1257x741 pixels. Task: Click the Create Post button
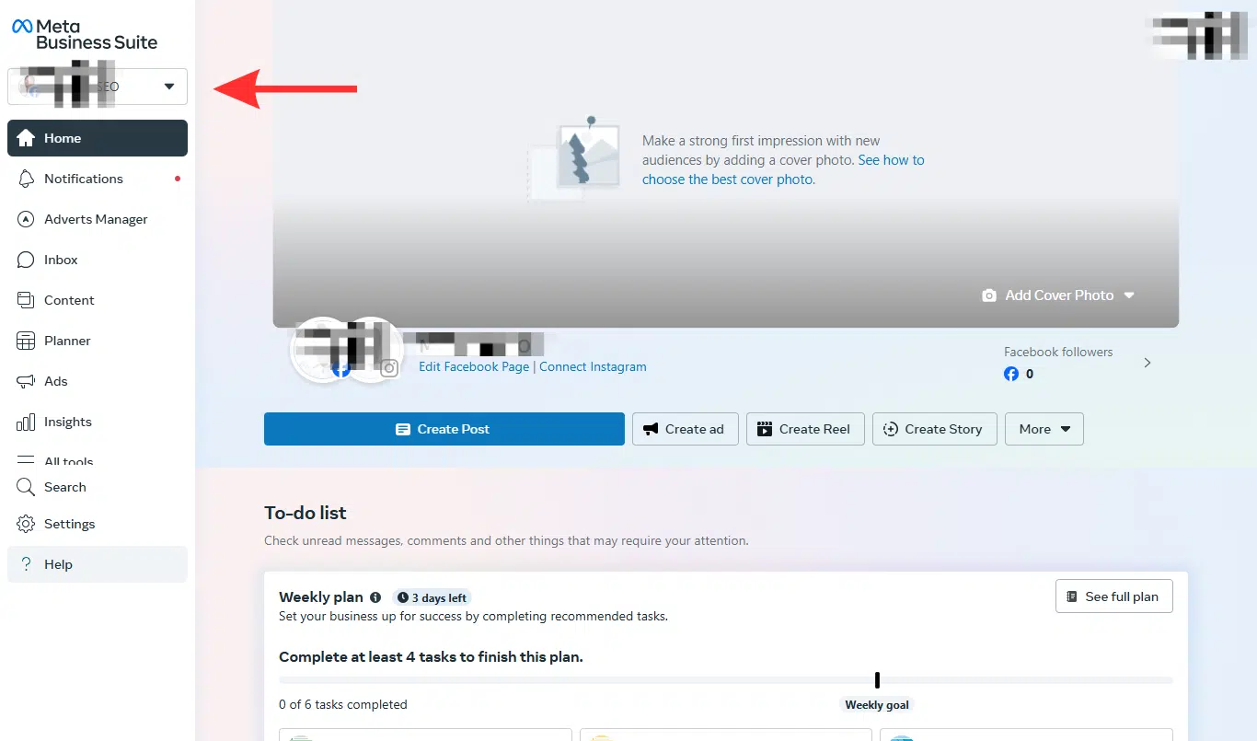444,429
